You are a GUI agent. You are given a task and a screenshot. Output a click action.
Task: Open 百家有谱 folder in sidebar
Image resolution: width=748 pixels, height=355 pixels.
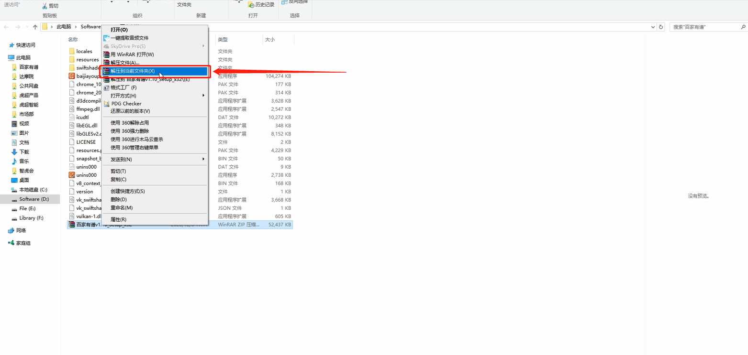click(25, 67)
